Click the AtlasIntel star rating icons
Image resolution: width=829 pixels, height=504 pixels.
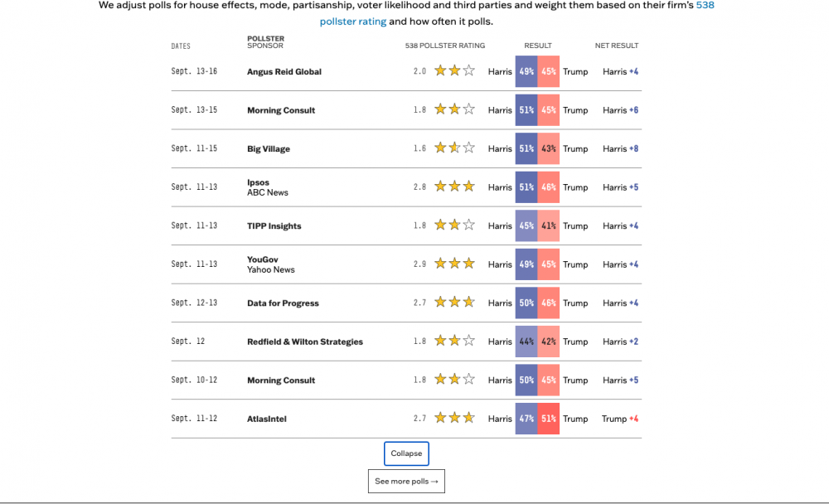[x=454, y=419]
